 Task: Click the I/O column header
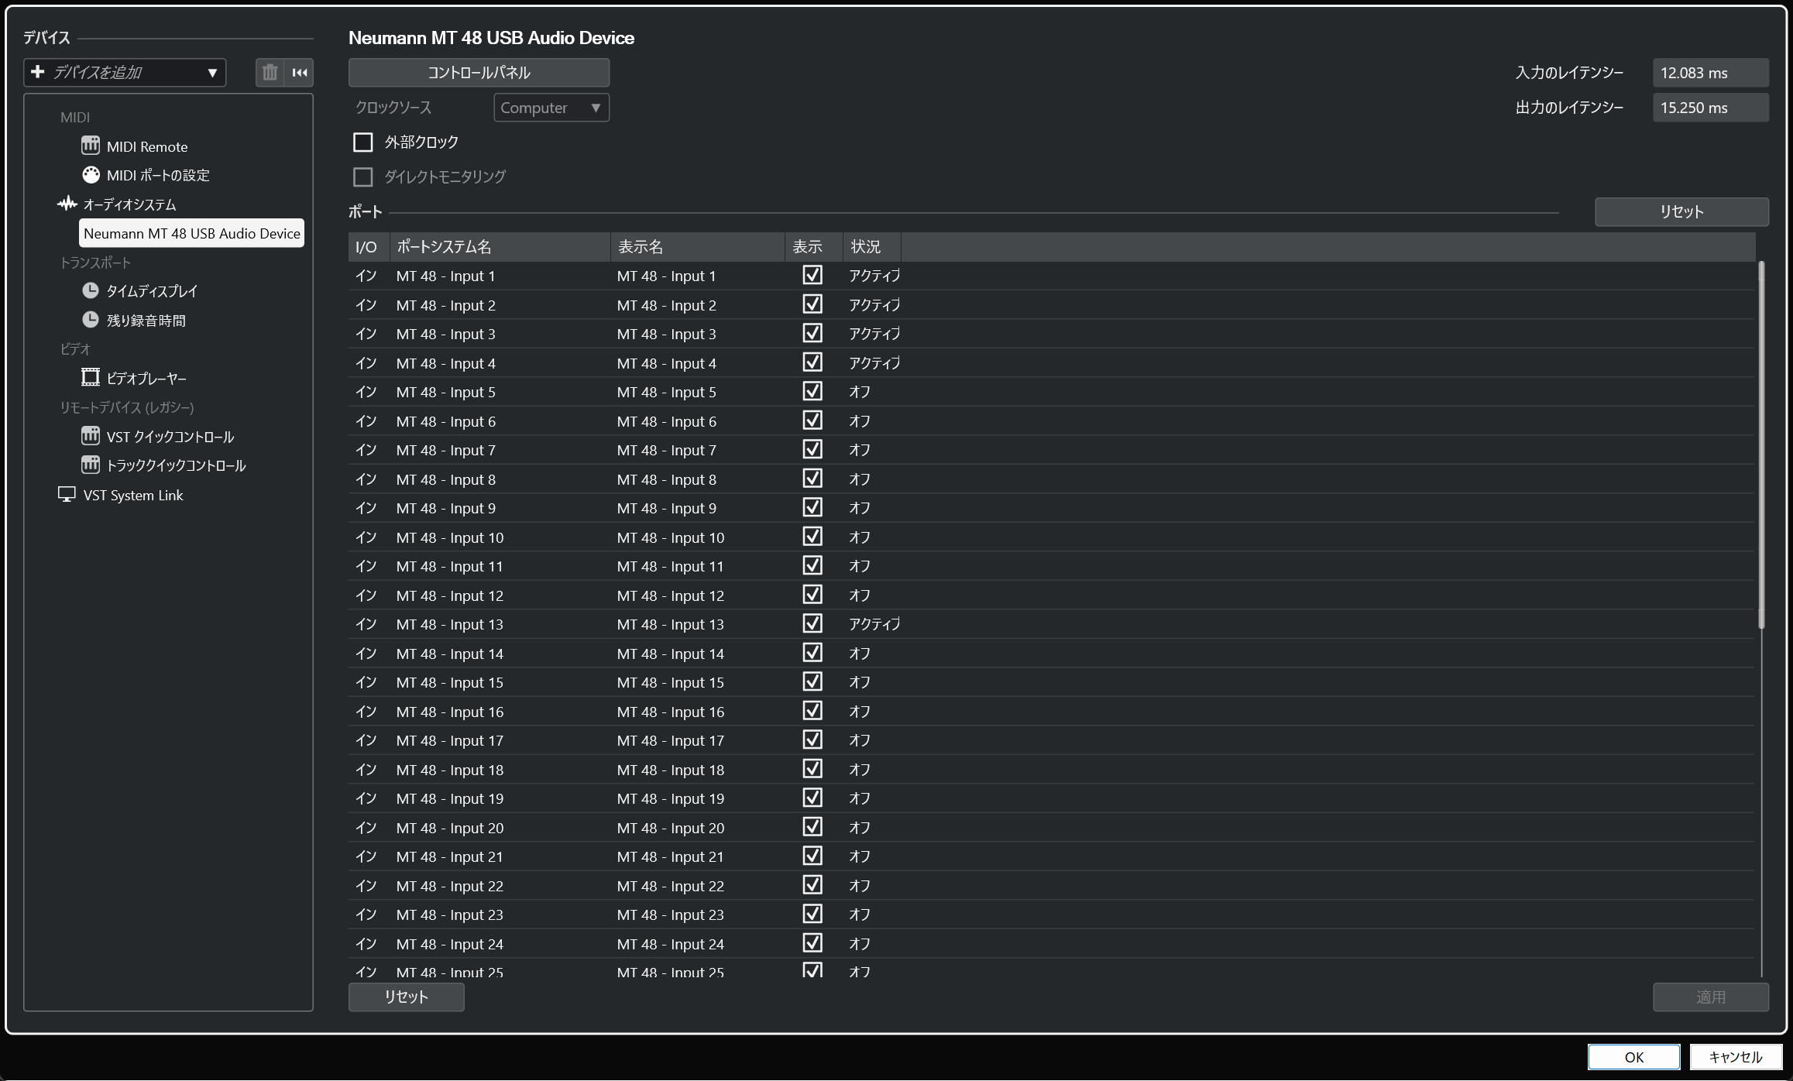coord(369,247)
